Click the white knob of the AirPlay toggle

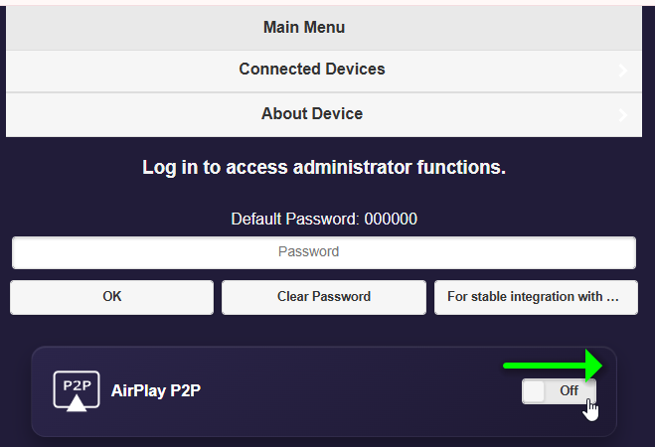(535, 391)
